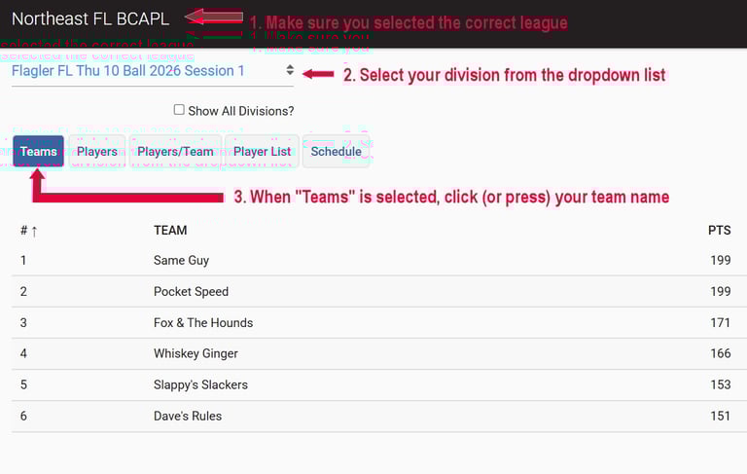Open the Players tab
747x474 pixels.
pos(97,152)
